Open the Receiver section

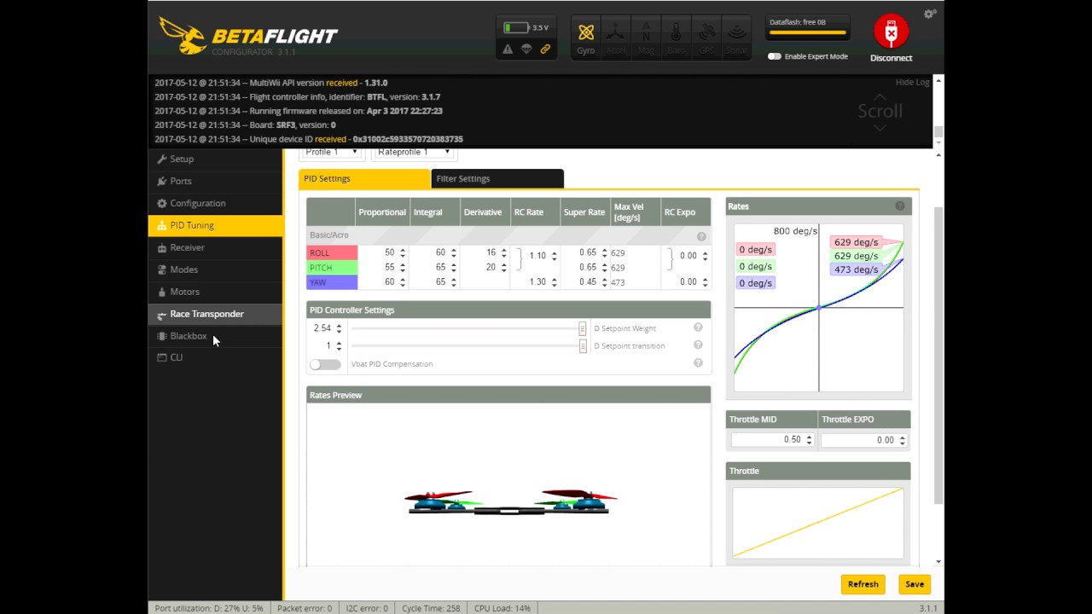tap(215, 247)
